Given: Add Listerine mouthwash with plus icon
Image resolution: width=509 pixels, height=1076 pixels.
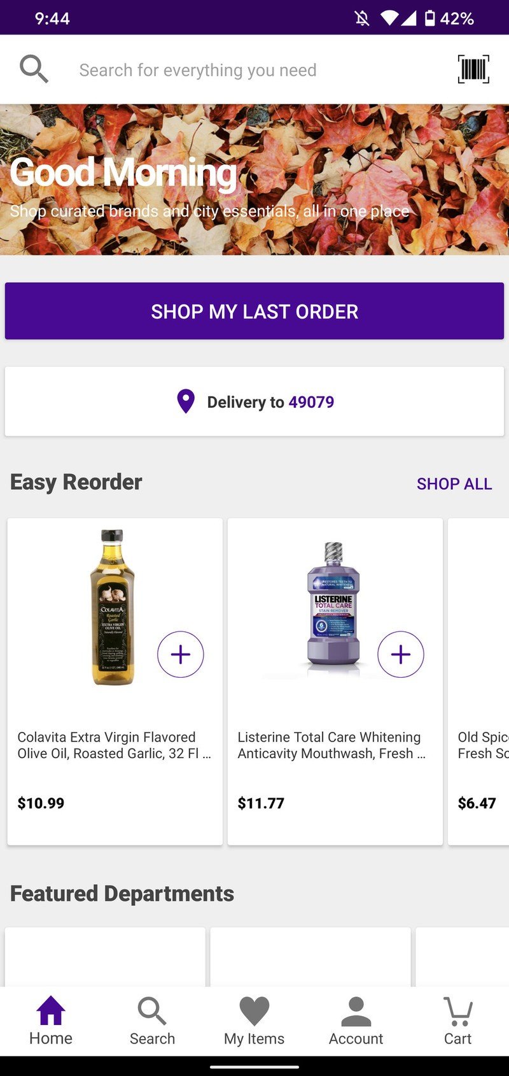Looking at the screenshot, I should tap(401, 654).
